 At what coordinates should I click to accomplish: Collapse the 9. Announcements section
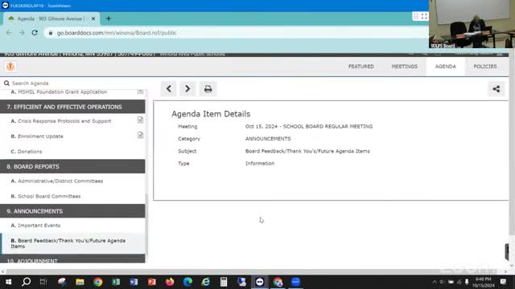click(72, 211)
